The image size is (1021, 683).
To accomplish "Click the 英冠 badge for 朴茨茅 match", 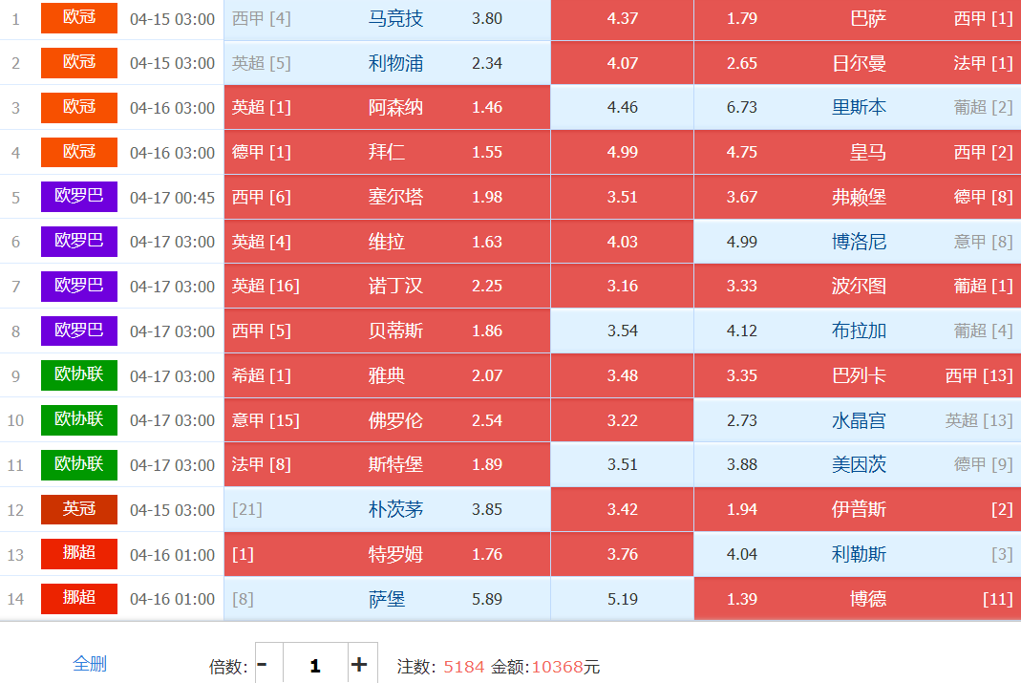I will [78, 510].
